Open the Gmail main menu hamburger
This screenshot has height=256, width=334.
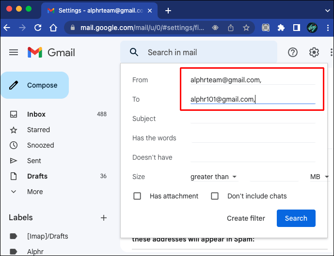pyautogui.click(x=14, y=52)
